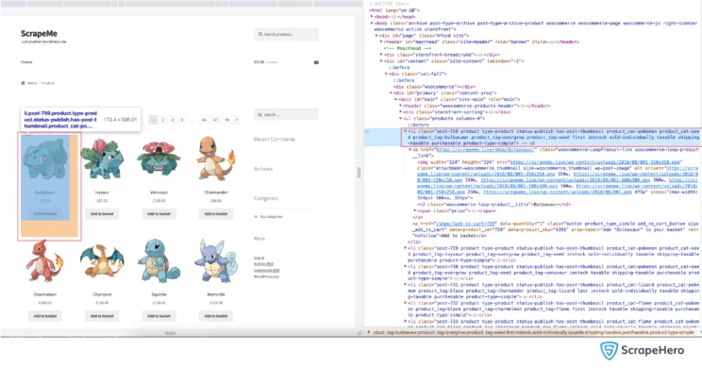Add Charmander to basket
Image resolution: width=702 pixels, height=369 pixels.
pos(216,214)
